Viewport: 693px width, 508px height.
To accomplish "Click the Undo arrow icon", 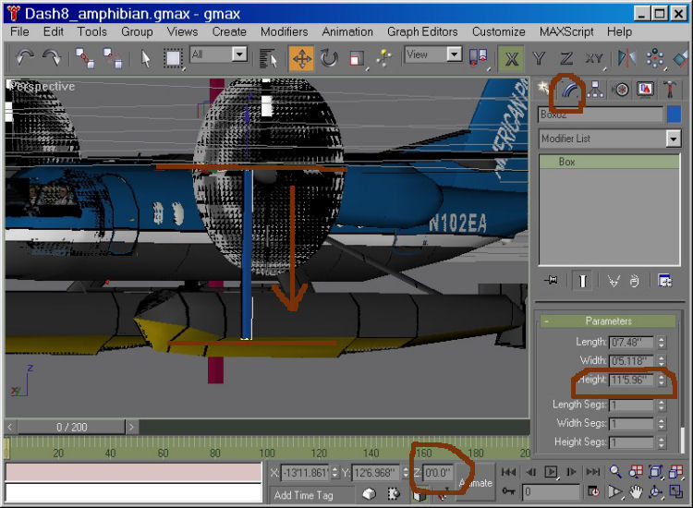I will coord(25,58).
